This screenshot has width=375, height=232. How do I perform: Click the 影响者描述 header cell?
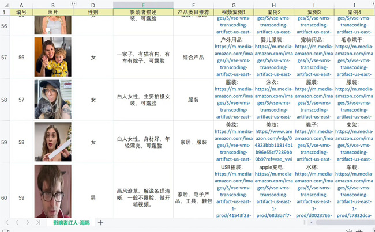tap(143, 12)
